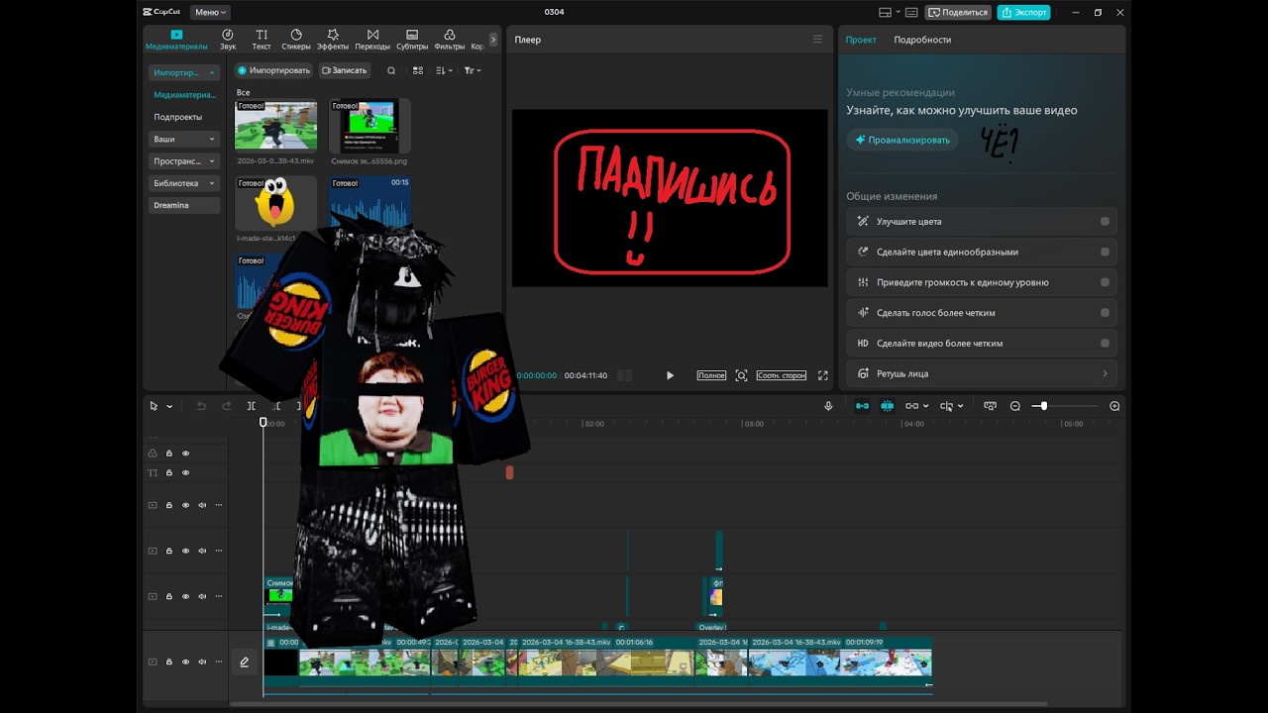Open the Плеер panel hamburger menu
Image resolution: width=1268 pixels, height=713 pixels.
coord(817,40)
